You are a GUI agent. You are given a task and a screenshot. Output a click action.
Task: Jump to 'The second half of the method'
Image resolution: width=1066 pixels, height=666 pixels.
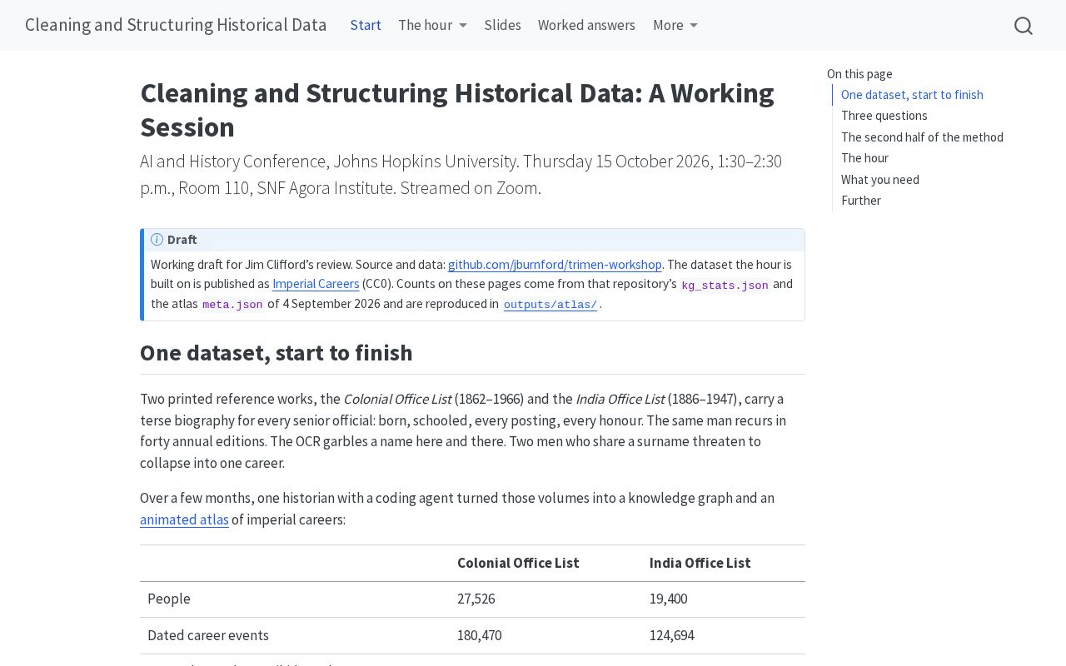(922, 137)
